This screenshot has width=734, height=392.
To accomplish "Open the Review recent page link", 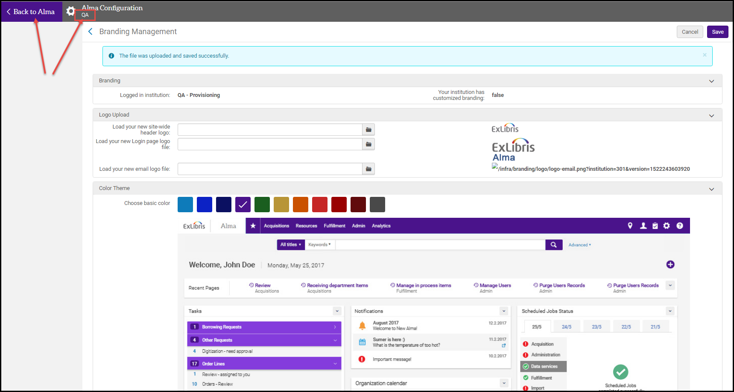I will point(263,285).
